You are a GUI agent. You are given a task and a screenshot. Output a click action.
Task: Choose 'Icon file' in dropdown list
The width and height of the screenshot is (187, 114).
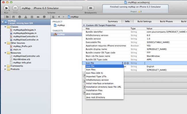105,66
